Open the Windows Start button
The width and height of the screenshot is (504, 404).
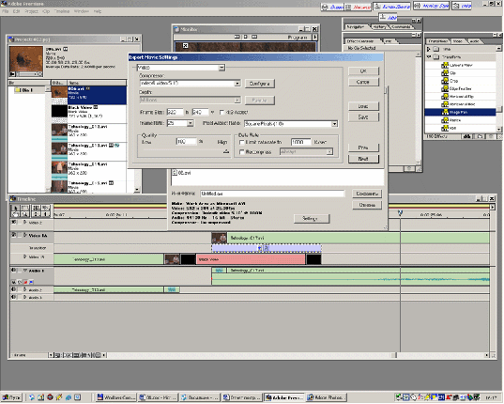(x=11, y=397)
